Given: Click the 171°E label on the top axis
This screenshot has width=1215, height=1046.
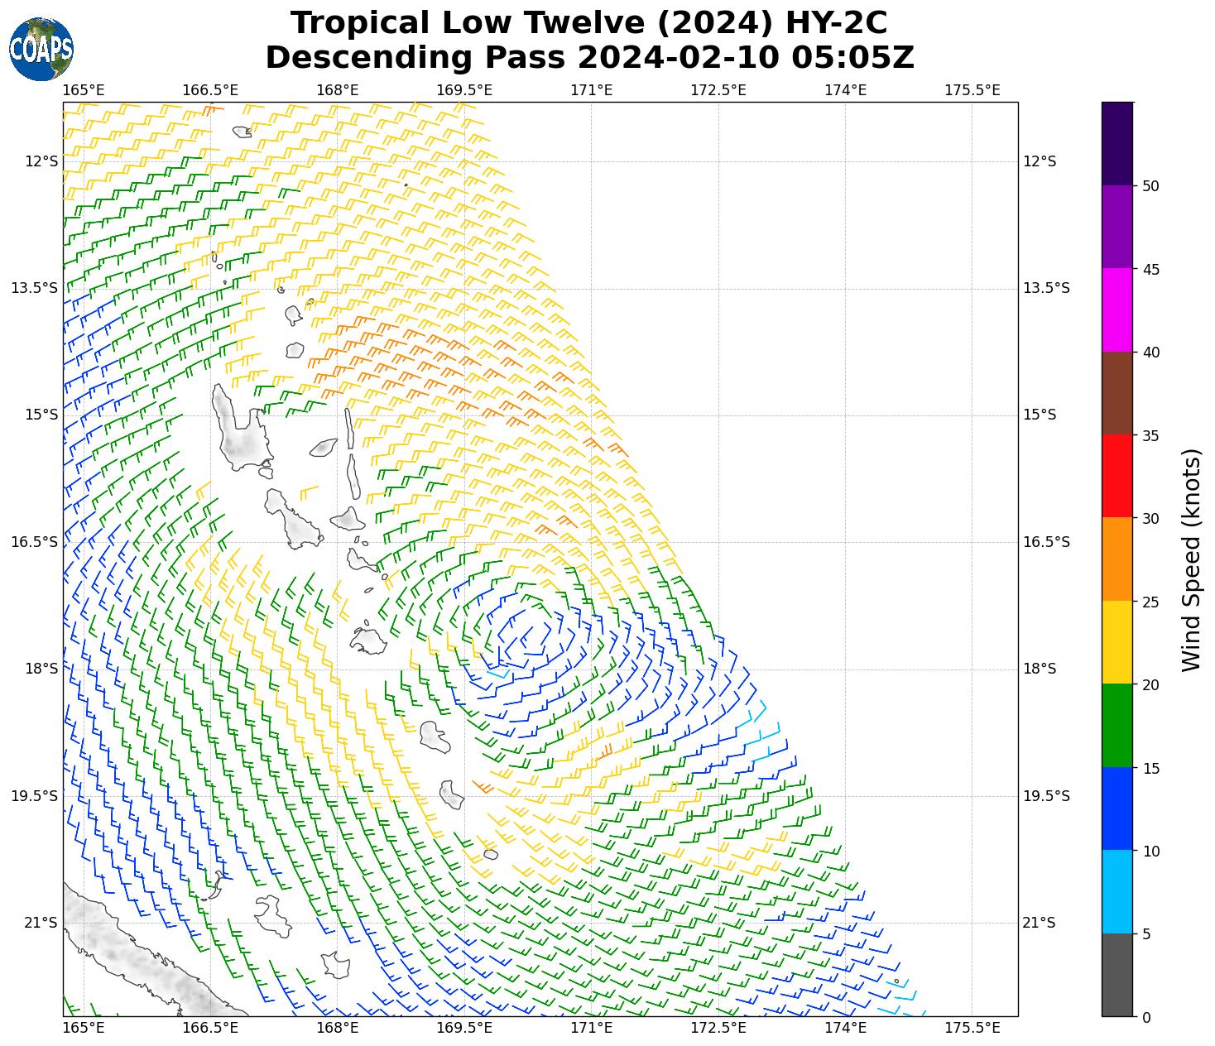Looking at the screenshot, I should 591,89.
